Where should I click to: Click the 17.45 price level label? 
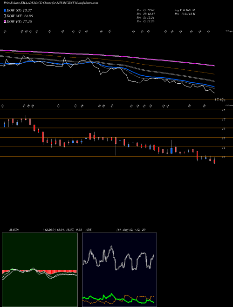point(219,100)
